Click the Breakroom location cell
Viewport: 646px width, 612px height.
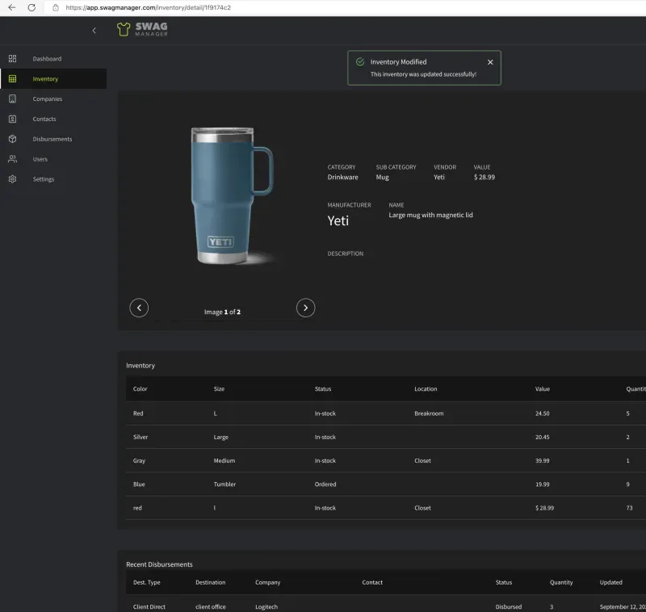tap(429, 413)
